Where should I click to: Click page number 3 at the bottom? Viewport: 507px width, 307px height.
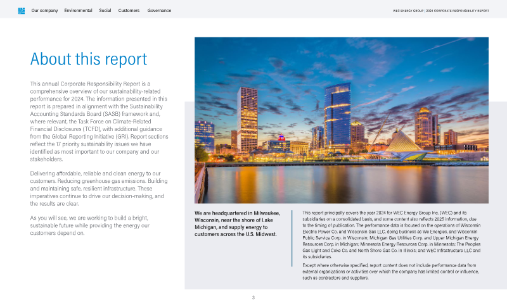(x=253, y=297)
